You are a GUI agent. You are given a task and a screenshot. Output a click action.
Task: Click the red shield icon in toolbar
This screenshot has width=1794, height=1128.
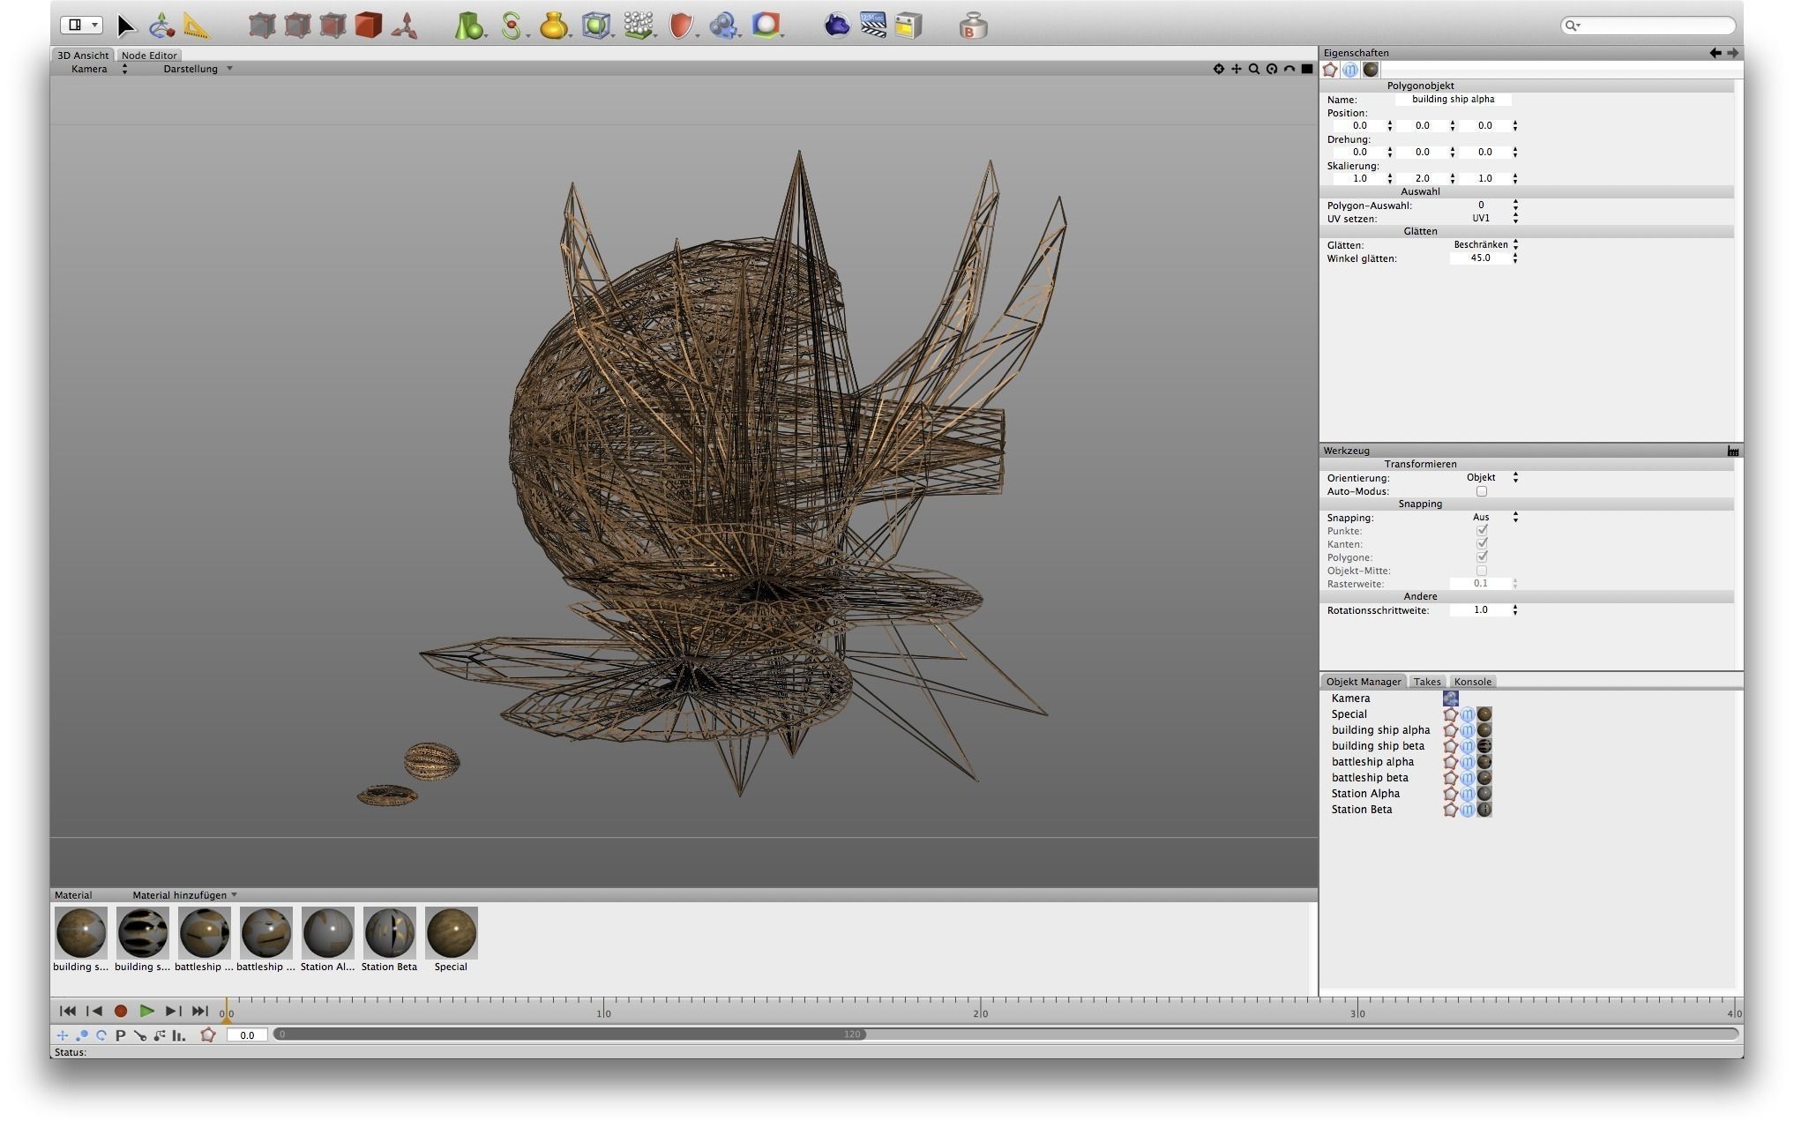[x=680, y=26]
